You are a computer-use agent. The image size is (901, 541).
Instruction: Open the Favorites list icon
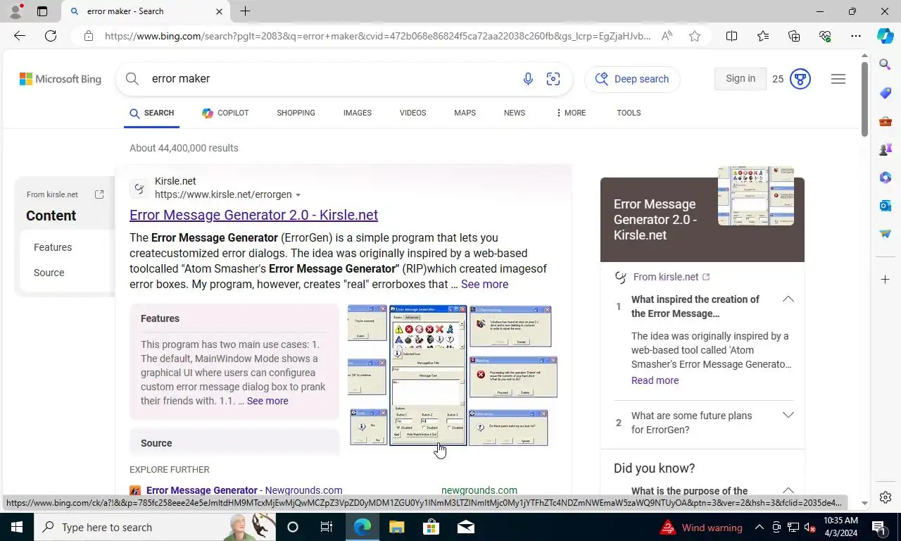[763, 36]
